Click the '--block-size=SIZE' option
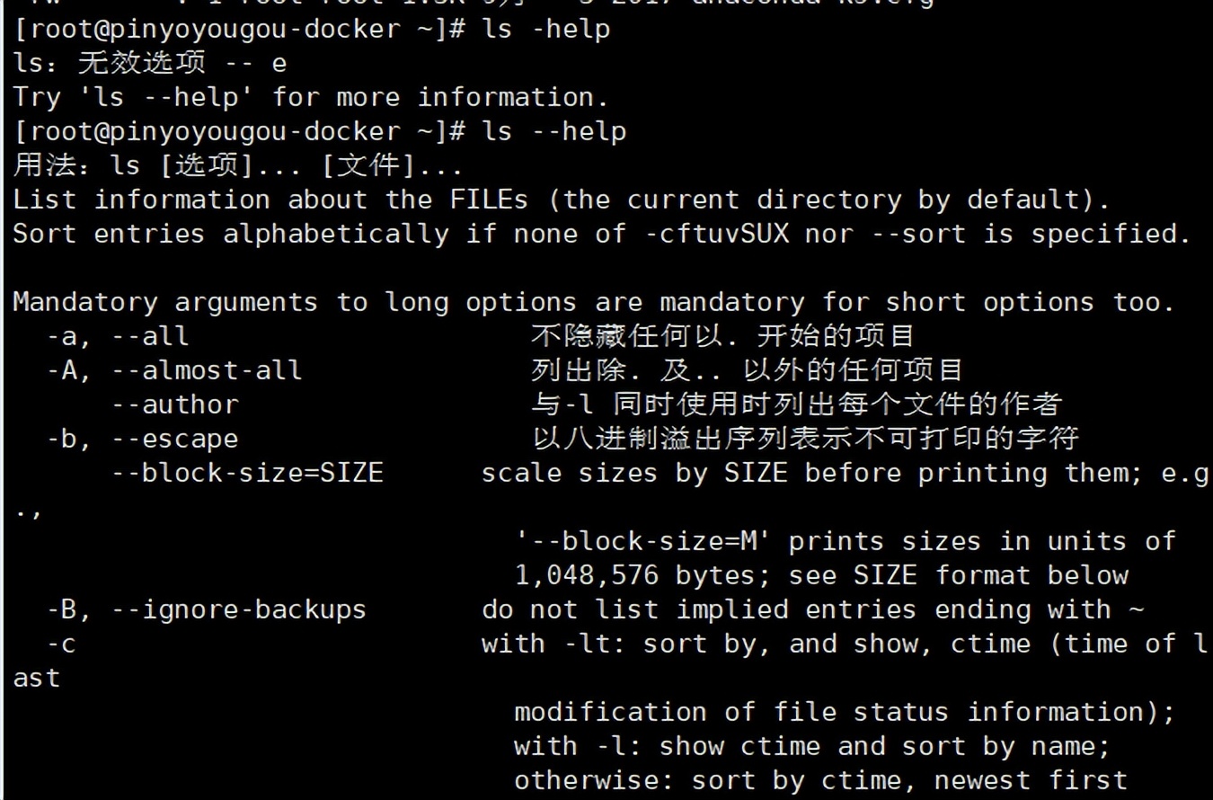 248,473
